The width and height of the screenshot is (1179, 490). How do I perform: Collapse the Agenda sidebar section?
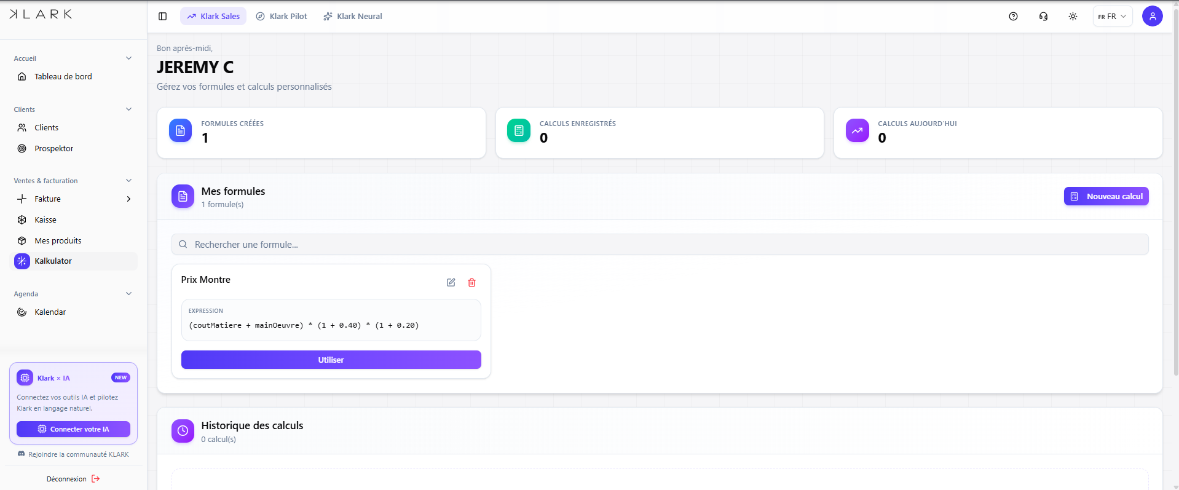pyautogui.click(x=128, y=294)
